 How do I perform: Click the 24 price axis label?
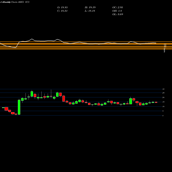pyautogui.click(x=163, y=97)
